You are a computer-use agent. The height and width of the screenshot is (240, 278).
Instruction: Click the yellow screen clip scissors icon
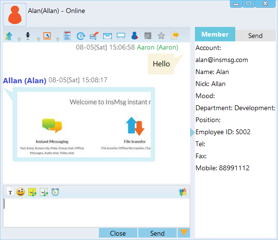(x=32, y=192)
